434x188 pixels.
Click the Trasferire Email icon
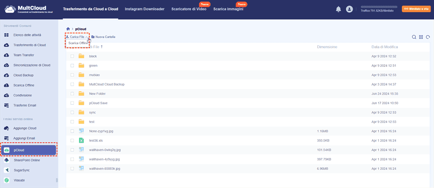[x=7, y=106]
